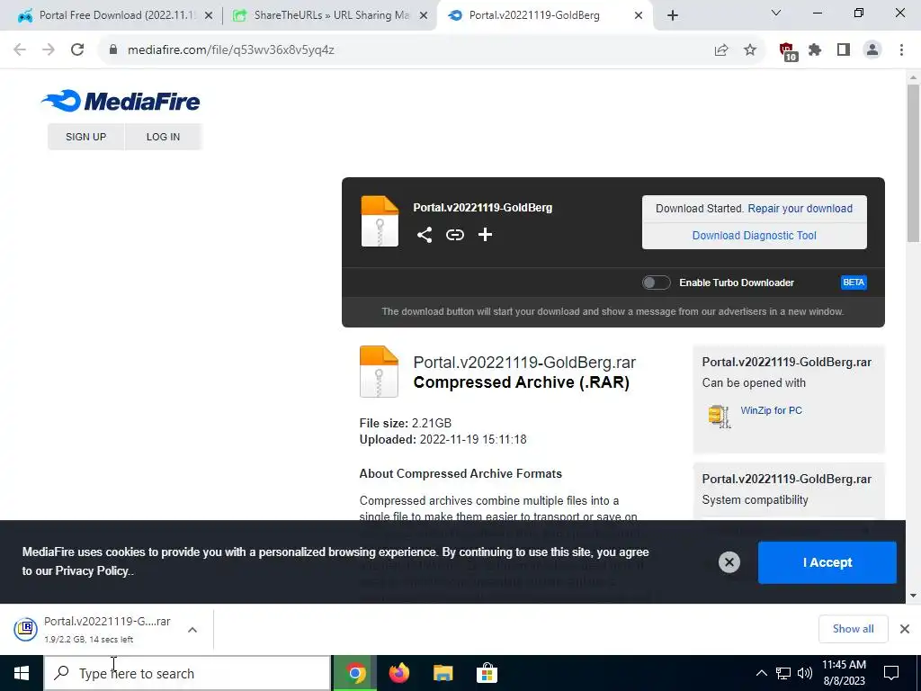
Task: Click the Windows search box
Action: click(x=187, y=673)
